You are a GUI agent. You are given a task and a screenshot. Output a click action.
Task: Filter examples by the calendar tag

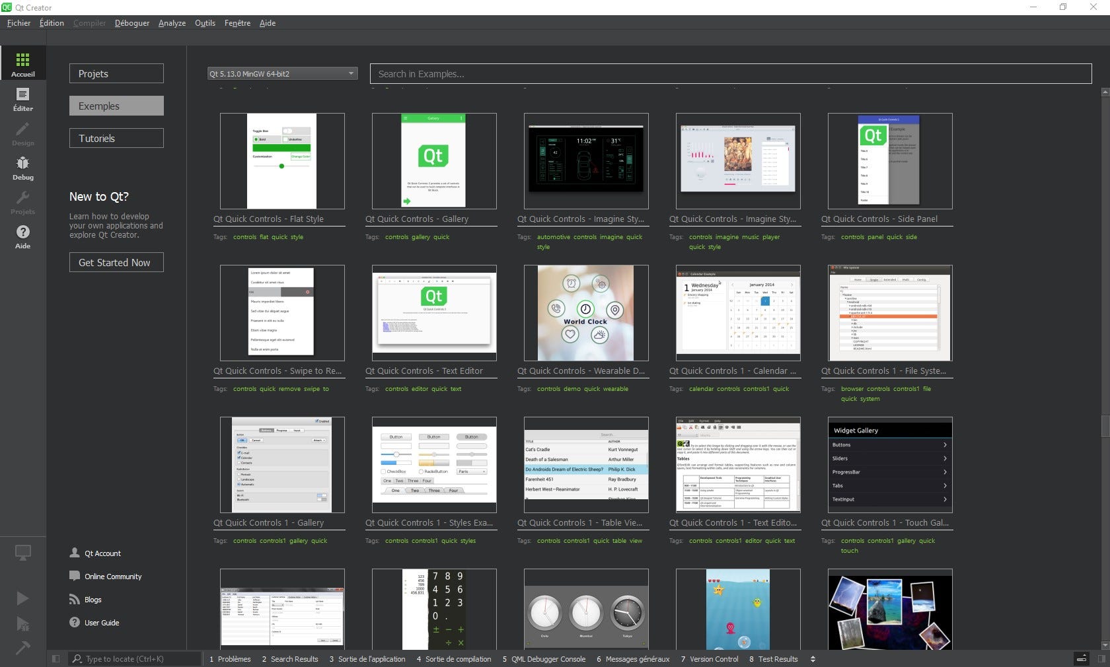pyautogui.click(x=702, y=389)
